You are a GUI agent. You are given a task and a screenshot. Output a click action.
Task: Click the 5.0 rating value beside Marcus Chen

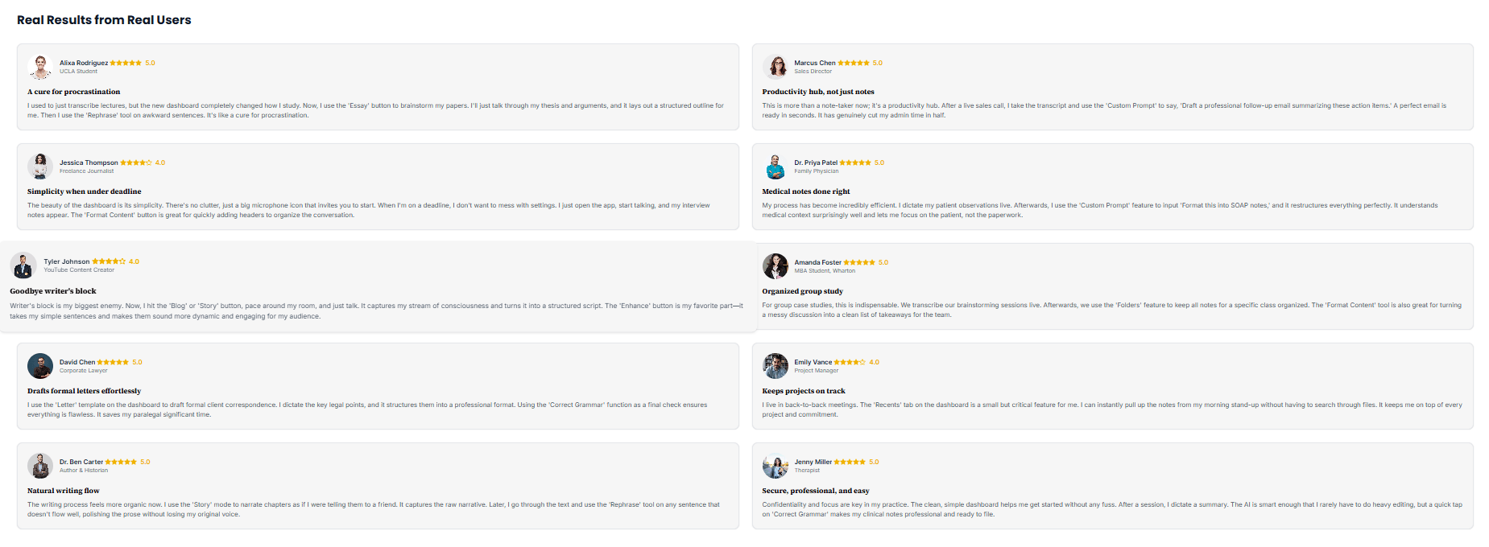pyautogui.click(x=877, y=62)
